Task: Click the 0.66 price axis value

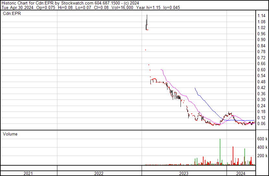Action: click(262, 64)
